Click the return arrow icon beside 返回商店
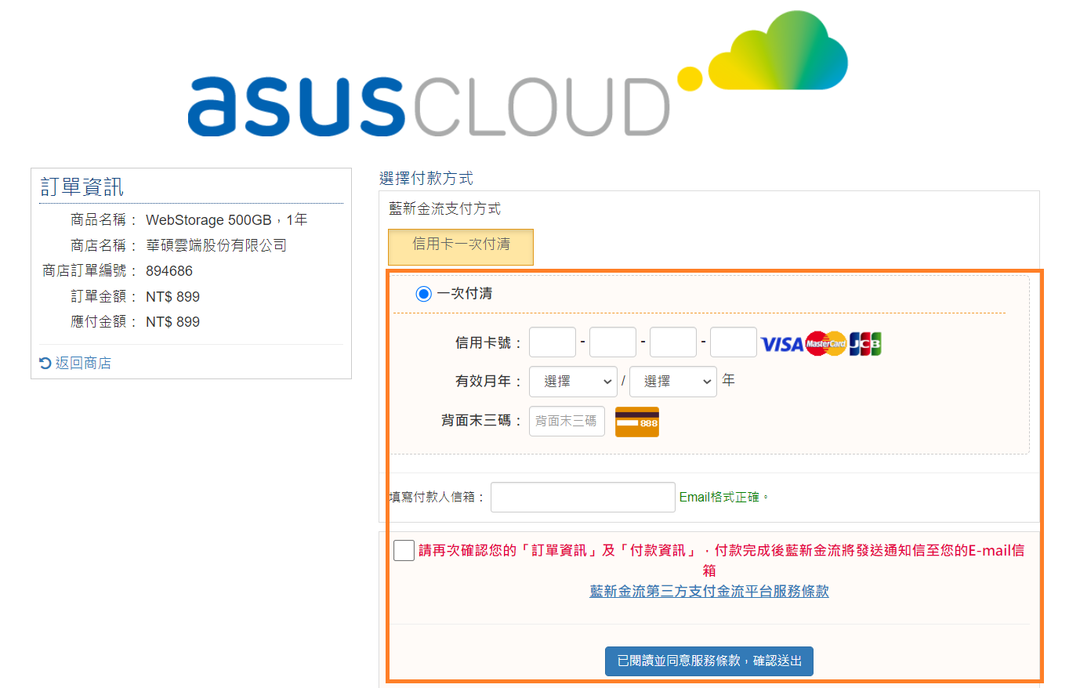This screenshot has width=1080, height=688. coord(45,363)
